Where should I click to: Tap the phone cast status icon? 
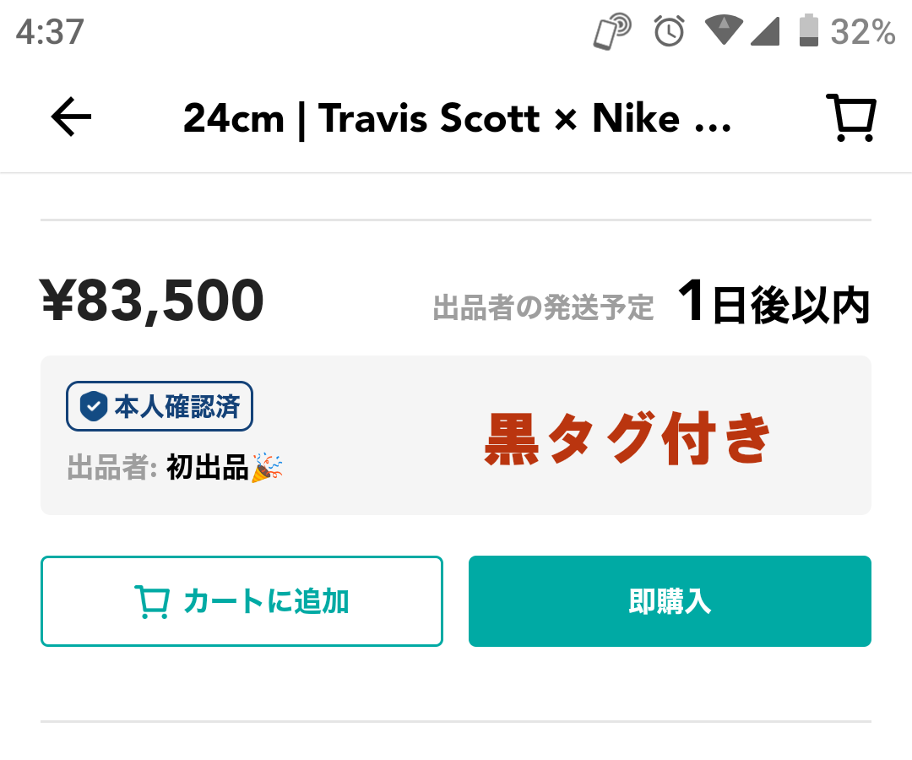(x=612, y=32)
